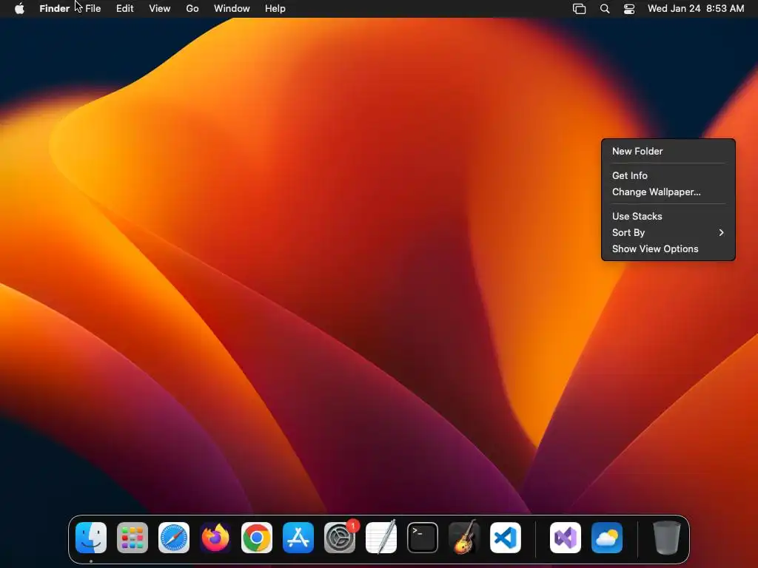Screen dimensions: 758x568
Task: Expand the Sort By submenu
Action: pyautogui.click(x=668, y=232)
